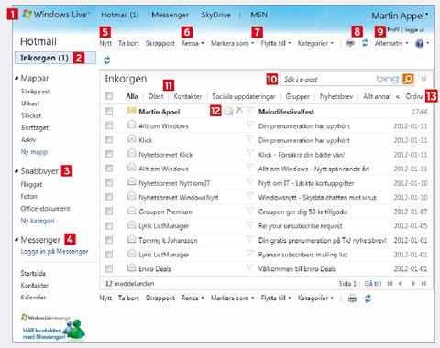
Task: Go to previous page arrow
Action: pyautogui.click(x=400, y=284)
